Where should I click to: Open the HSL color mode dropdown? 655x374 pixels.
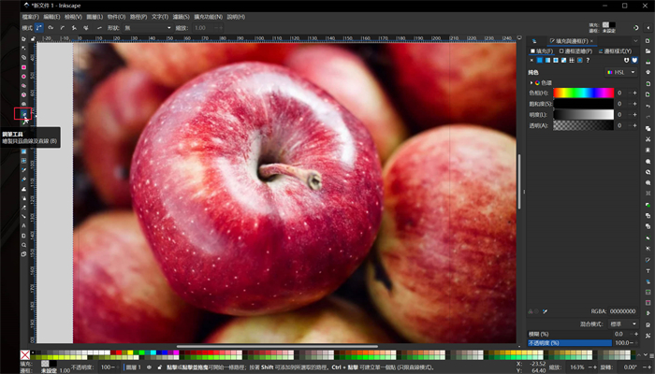[x=622, y=72]
